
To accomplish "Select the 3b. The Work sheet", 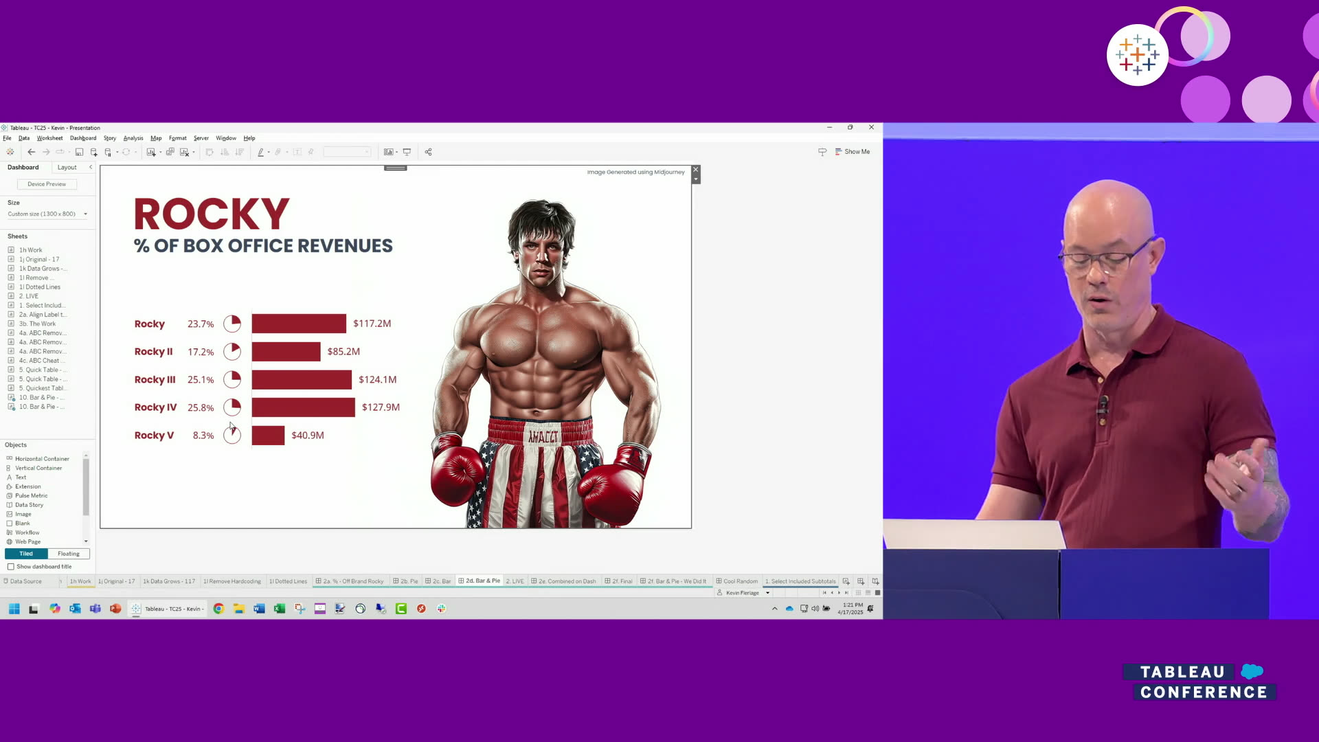I will point(37,324).
